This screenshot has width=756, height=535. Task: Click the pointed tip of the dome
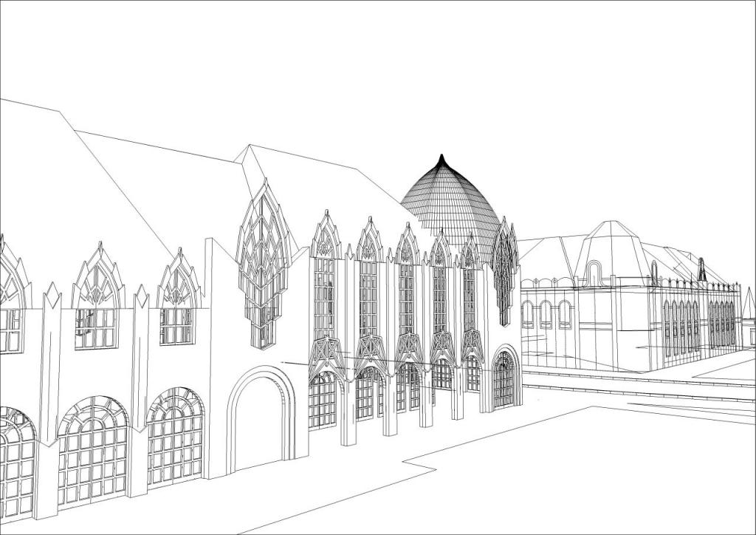[x=442, y=157]
